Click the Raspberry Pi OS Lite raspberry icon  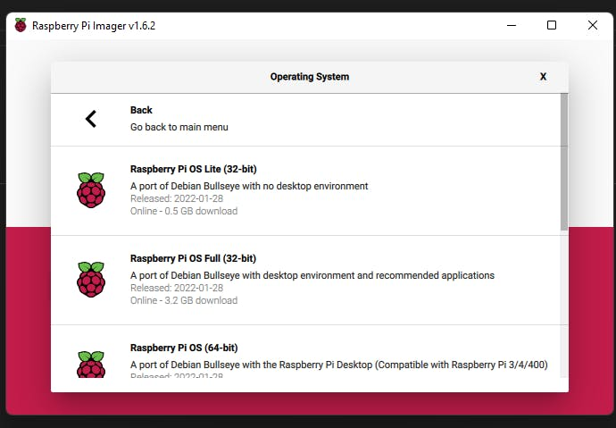(x=91, y=190)
